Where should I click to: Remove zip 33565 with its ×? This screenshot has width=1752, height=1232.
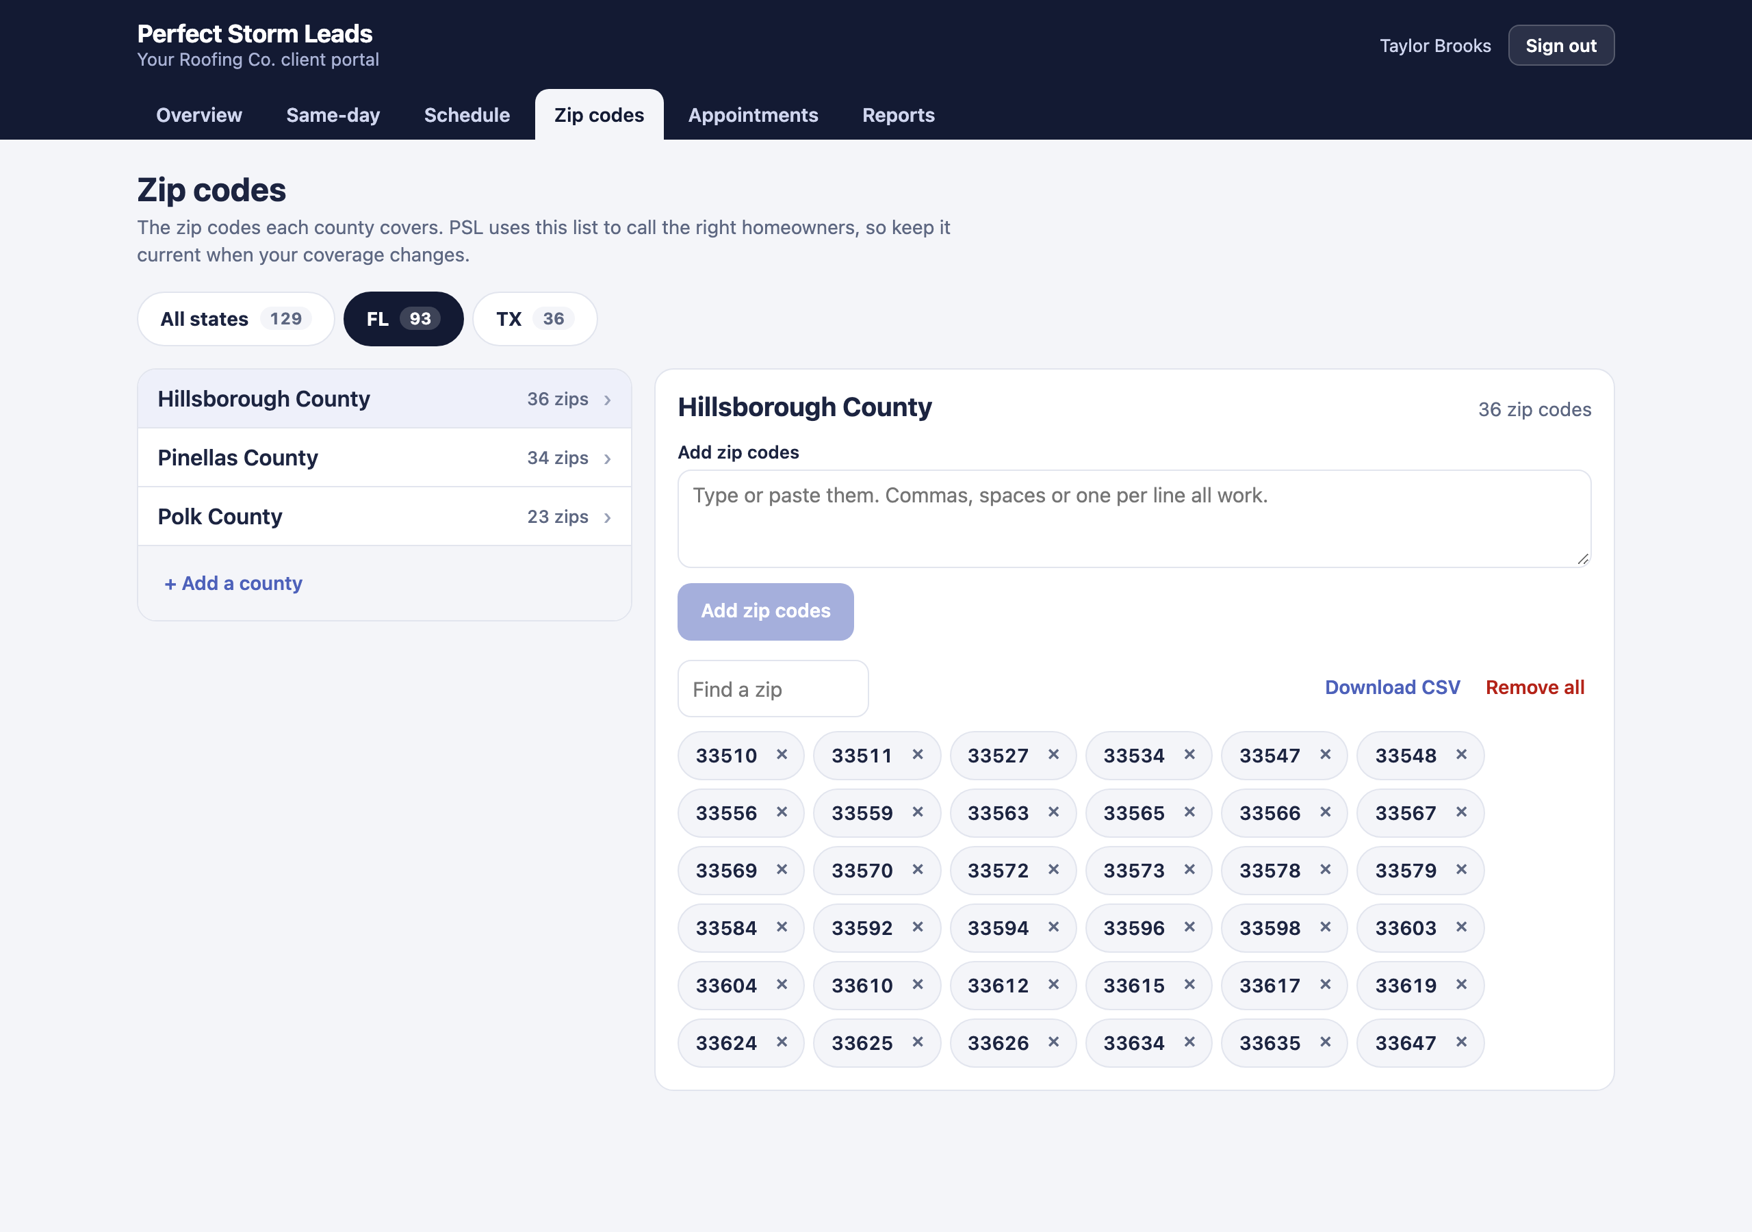(x=1189, y=812)
